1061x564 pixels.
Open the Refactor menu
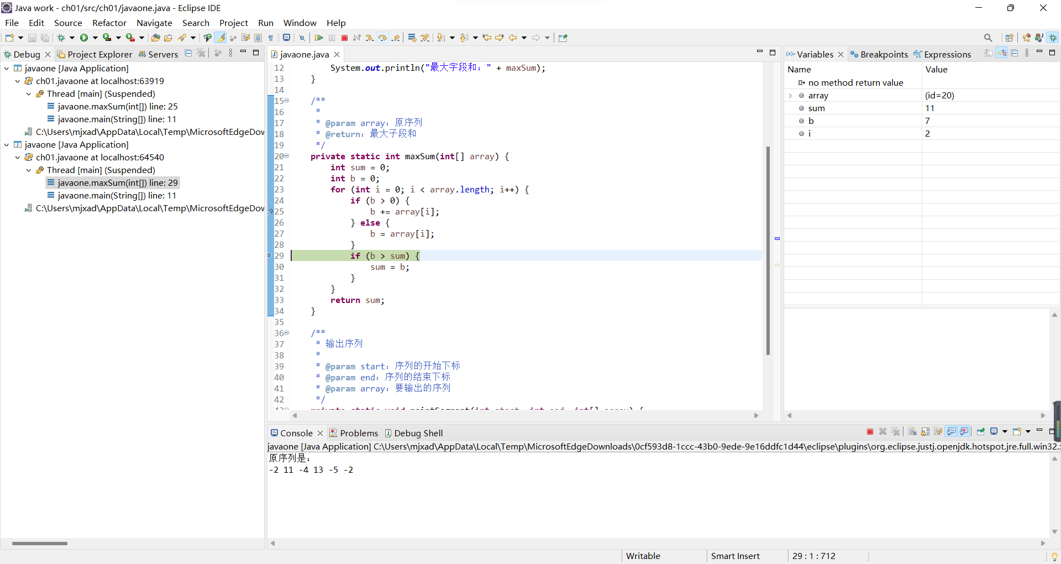(x=109, y=23)
